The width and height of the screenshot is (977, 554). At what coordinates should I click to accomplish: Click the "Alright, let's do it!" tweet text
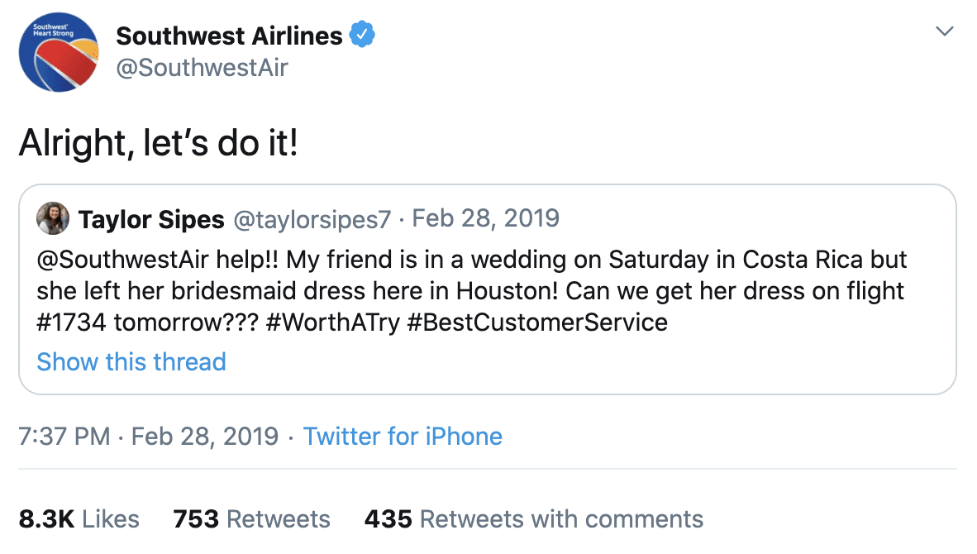tap(158, 144)
